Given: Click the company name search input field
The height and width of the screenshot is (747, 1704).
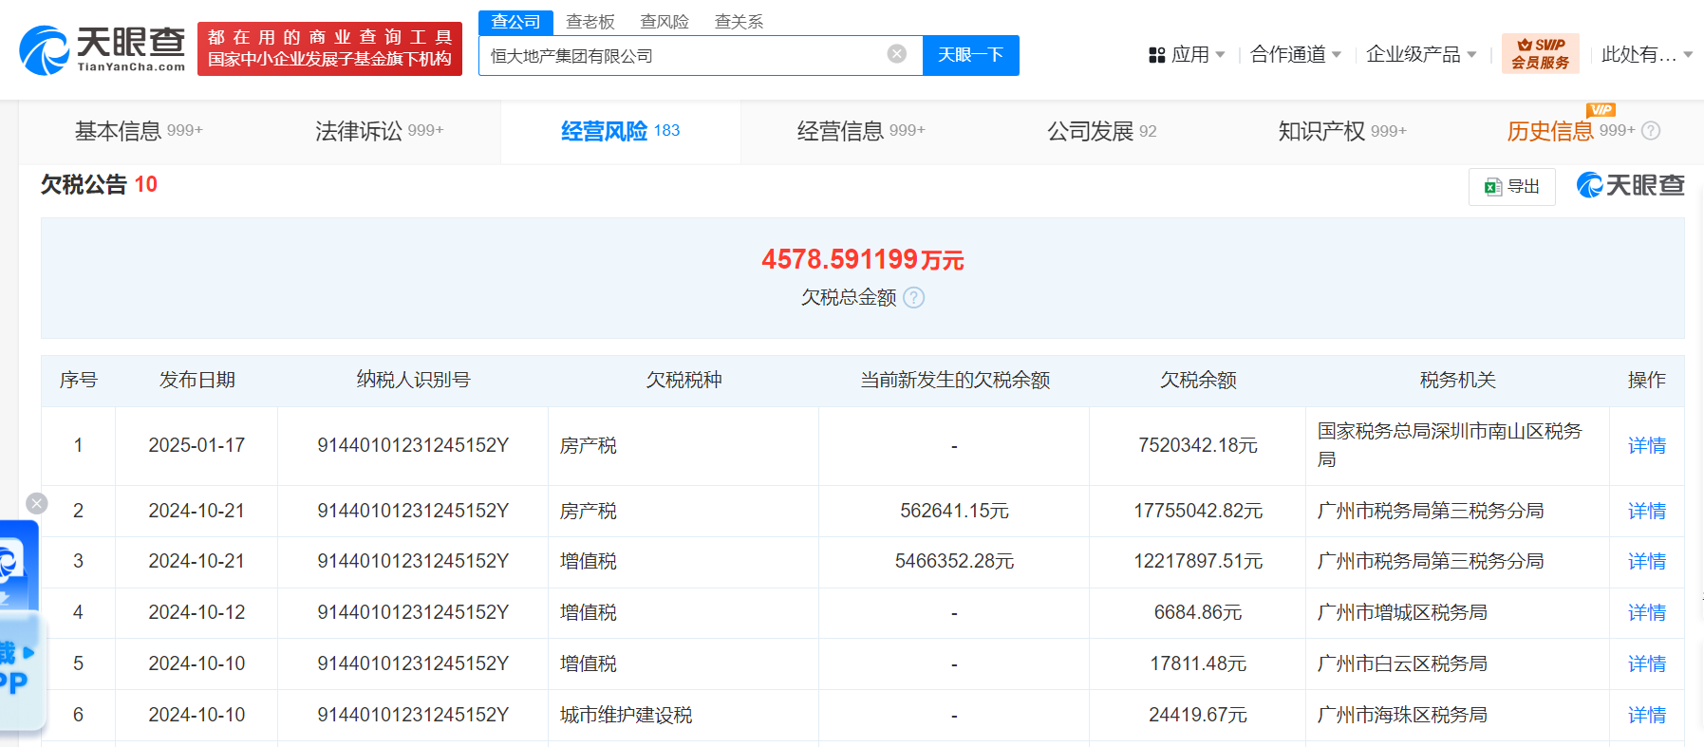Looking at the screenshot, I should (683, 56).
